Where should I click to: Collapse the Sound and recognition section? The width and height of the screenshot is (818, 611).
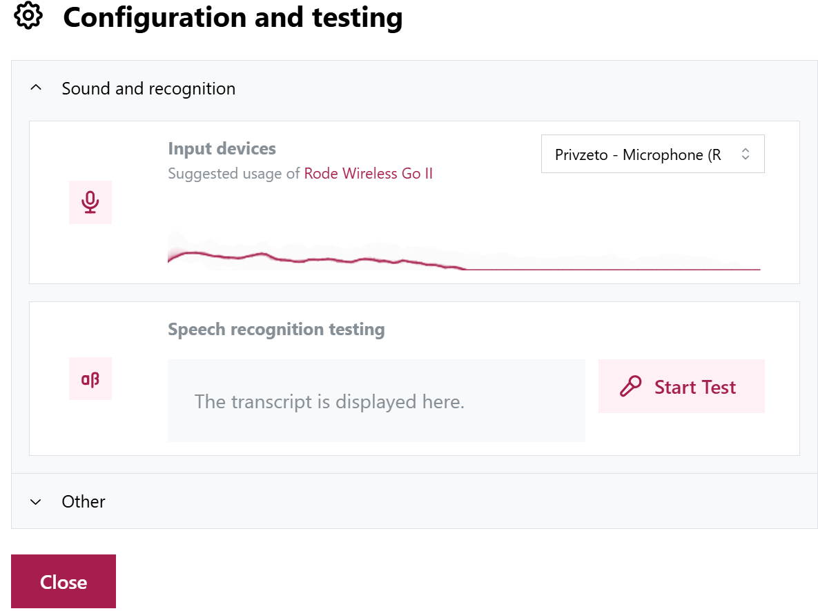(35, 88)
